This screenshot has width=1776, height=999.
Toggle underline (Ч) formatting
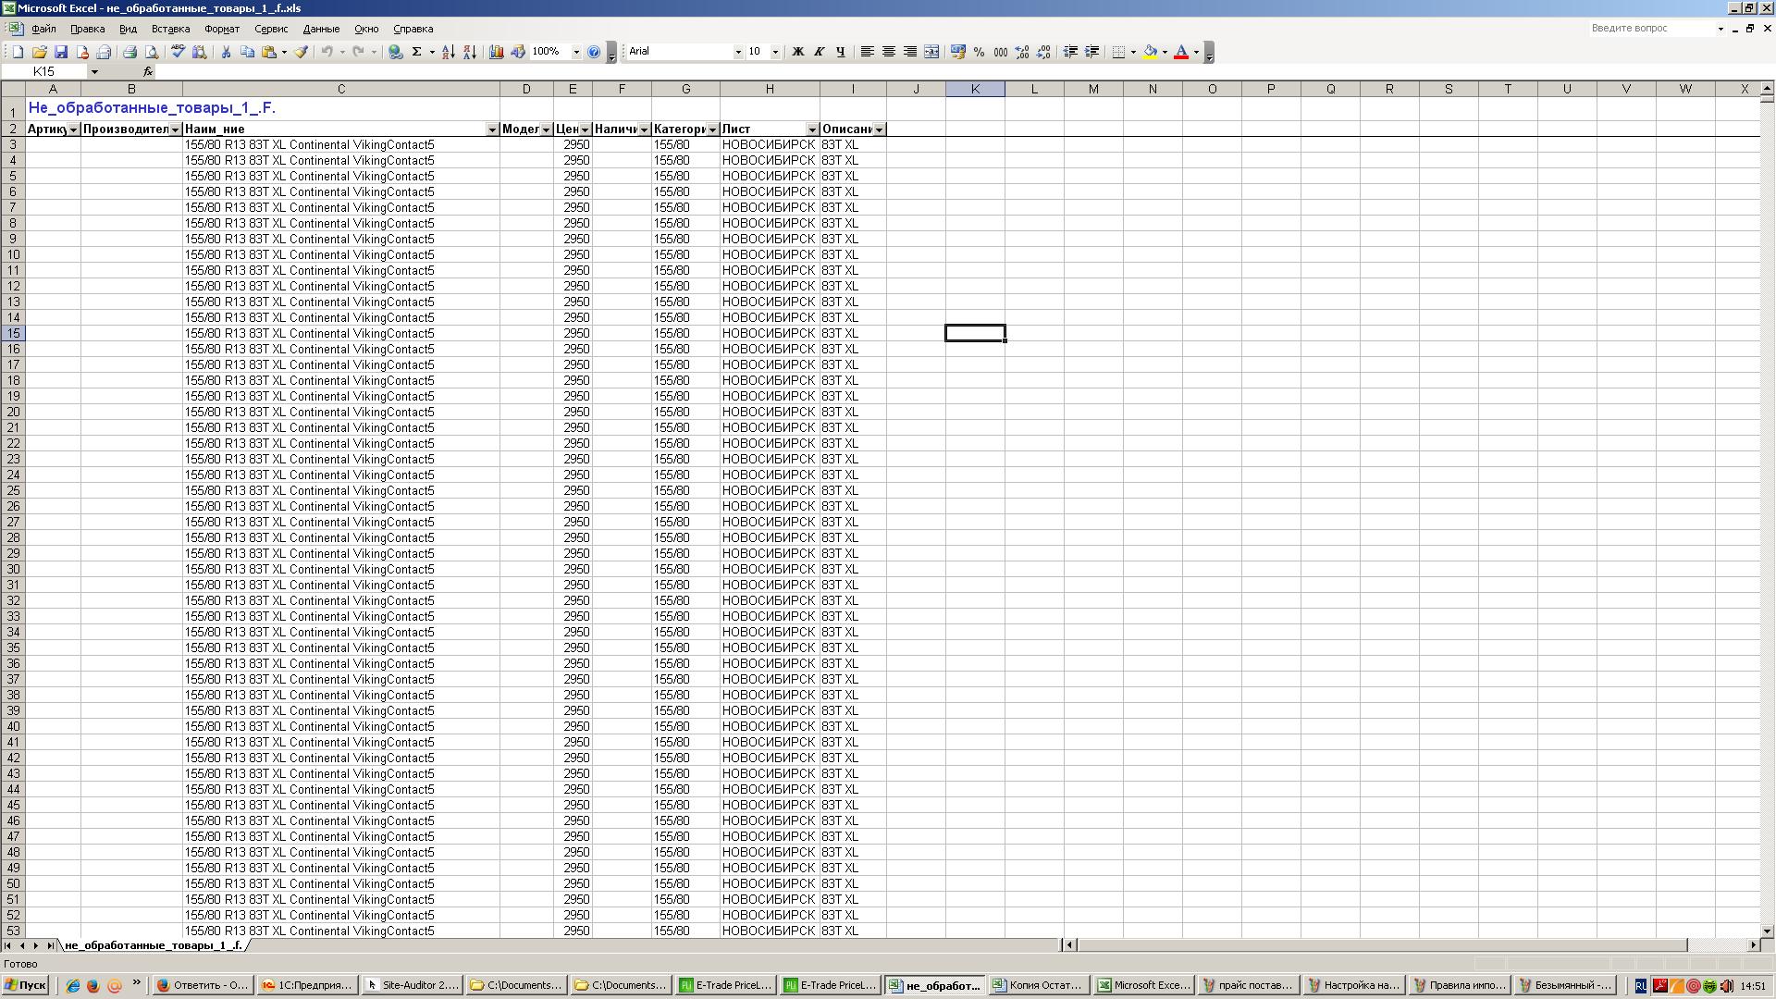tap(840, 52)
